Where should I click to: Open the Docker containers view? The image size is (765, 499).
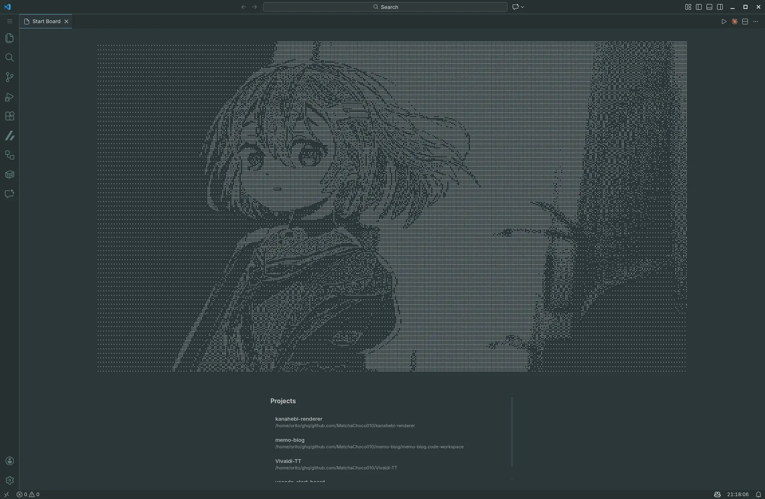pos(9,174)
